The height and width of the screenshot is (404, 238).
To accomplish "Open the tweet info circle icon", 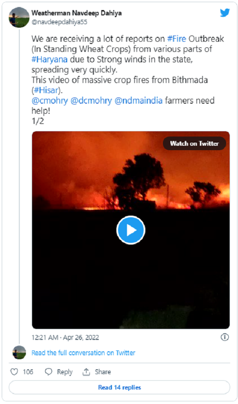I will point(224,337).
